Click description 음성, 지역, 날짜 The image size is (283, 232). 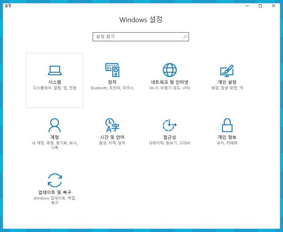tap(112, 143)
